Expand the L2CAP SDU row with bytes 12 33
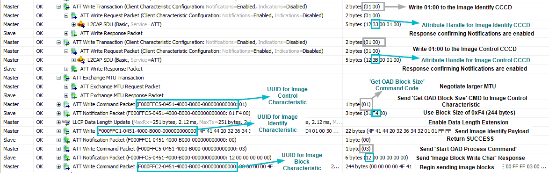Image resolution: width=549 pixels, height=173 pixels. coord(74,24)
